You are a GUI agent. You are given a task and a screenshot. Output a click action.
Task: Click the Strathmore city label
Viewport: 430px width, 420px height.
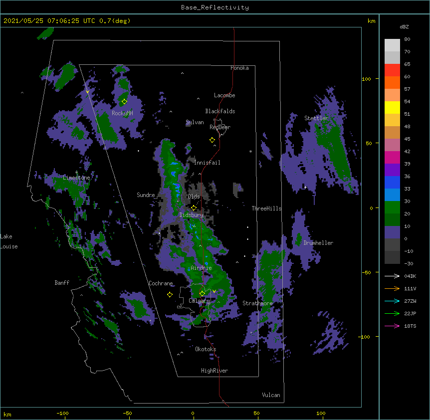point(257,303)
